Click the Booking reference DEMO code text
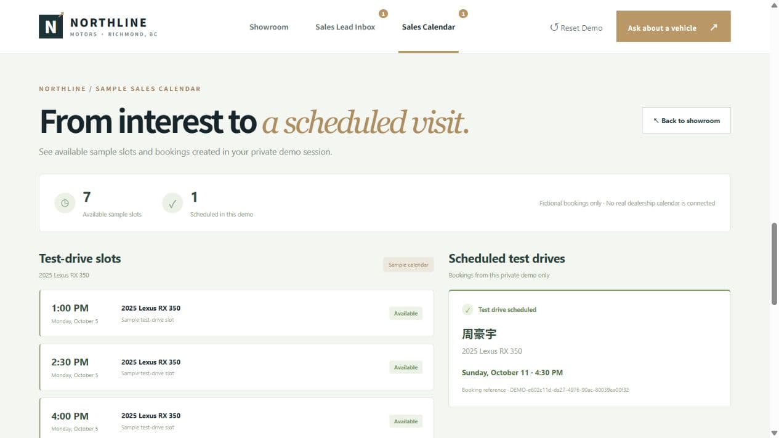Viewport: 779px width, 438px height. [546, 390]
